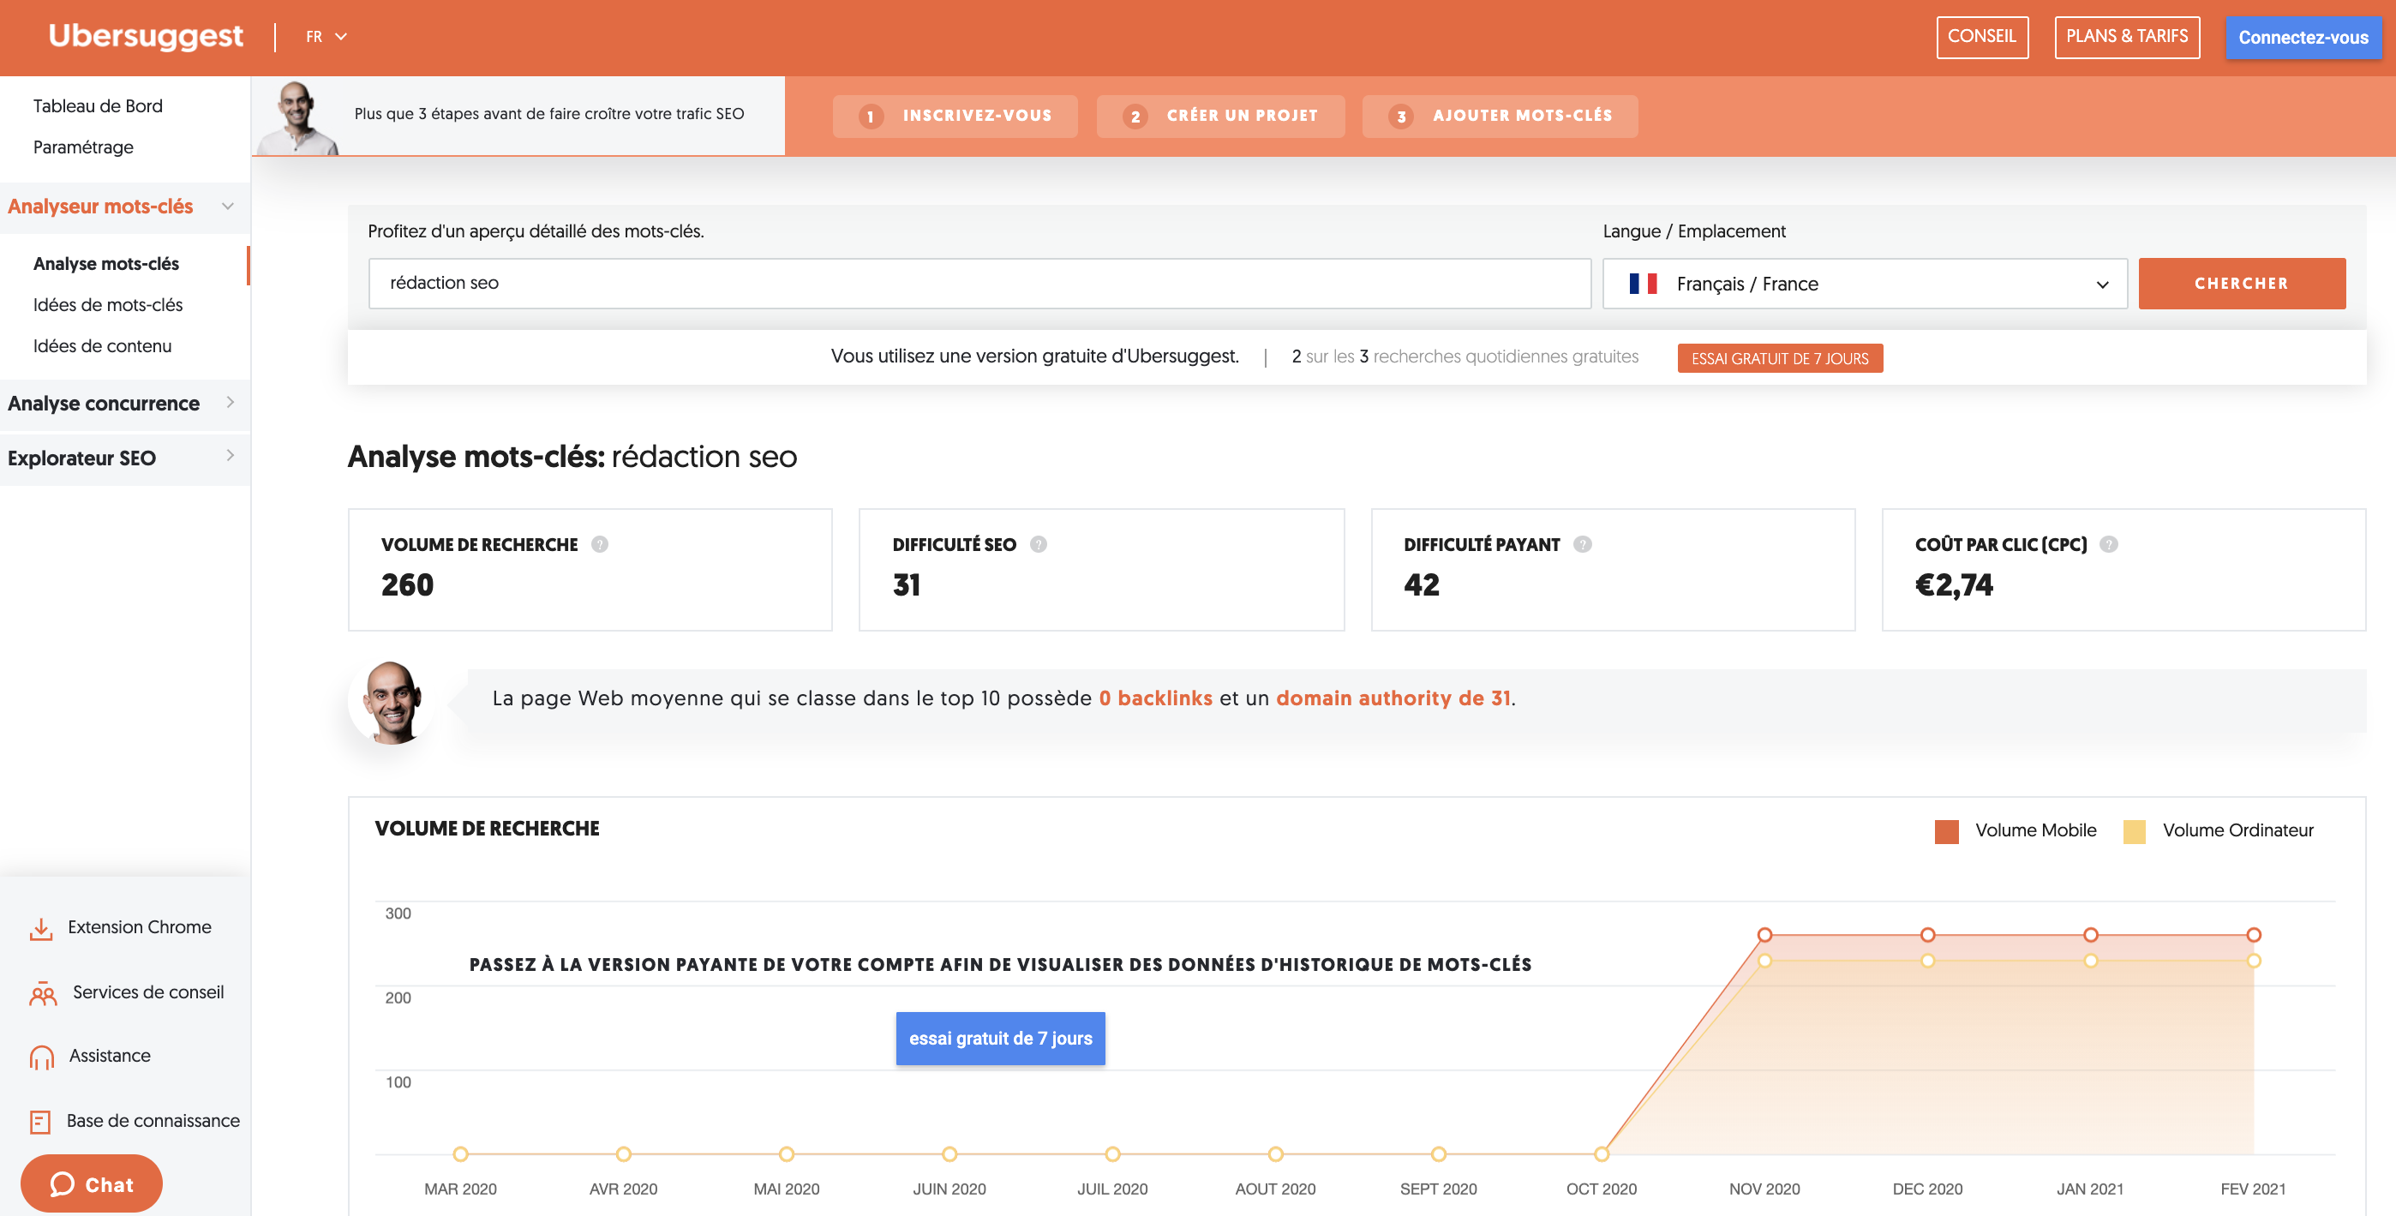This screenshot has width=2396, height=1216.
Task: Click the NOV 2020 mobile data point
Action: coord(1764,935)
